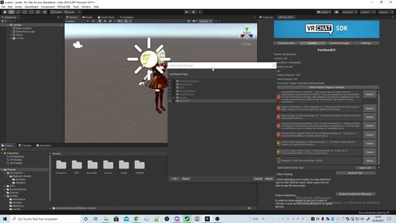Toggle pivot Center button

pos(56,12)
